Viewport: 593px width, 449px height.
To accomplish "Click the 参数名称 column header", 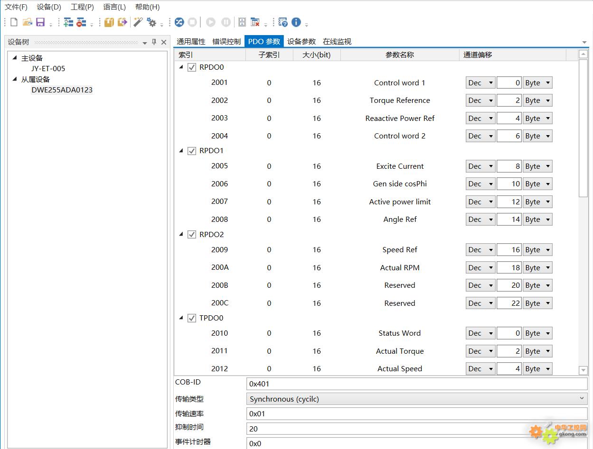I will pos(399,55).
